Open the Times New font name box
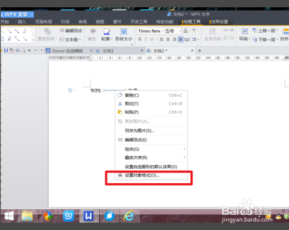This screenshot has height=230, width=289. coord(151,31)
